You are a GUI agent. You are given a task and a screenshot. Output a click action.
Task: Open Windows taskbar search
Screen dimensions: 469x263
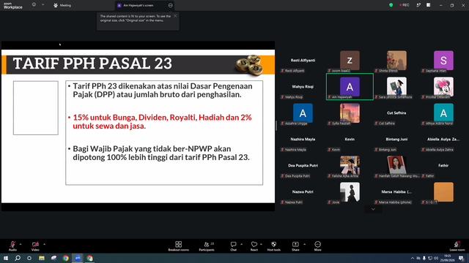point(18,258)
